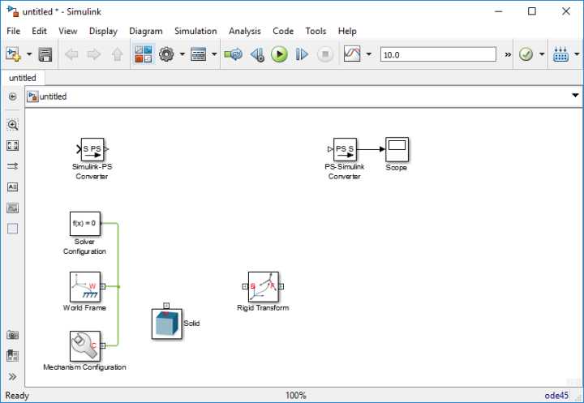This screenshot has width=584, height=403.
Task: Click the Model Advisor checkmark icon
Action: coord(526,54)
